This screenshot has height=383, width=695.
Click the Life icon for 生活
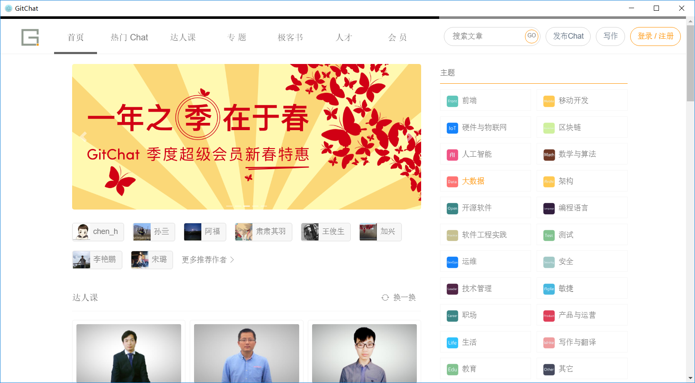click(x=452, y=343)
